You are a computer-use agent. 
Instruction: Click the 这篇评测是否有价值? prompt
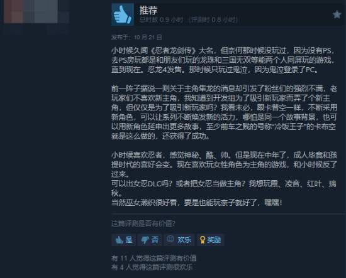point(143,223)
